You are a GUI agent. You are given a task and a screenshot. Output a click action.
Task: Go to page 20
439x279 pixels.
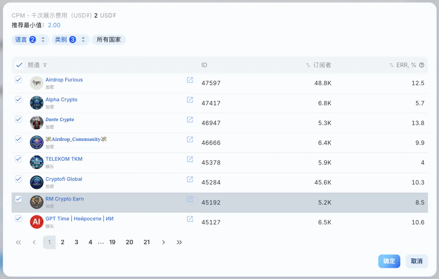(x=130, y=242)
